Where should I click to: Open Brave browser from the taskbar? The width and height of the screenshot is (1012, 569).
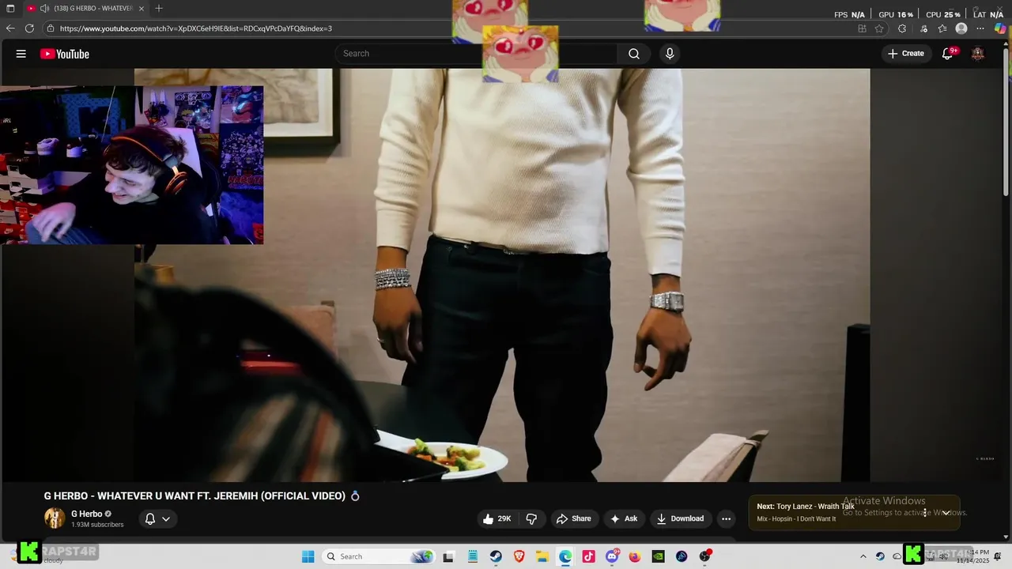pyautogui.click(x=519, y=556)
